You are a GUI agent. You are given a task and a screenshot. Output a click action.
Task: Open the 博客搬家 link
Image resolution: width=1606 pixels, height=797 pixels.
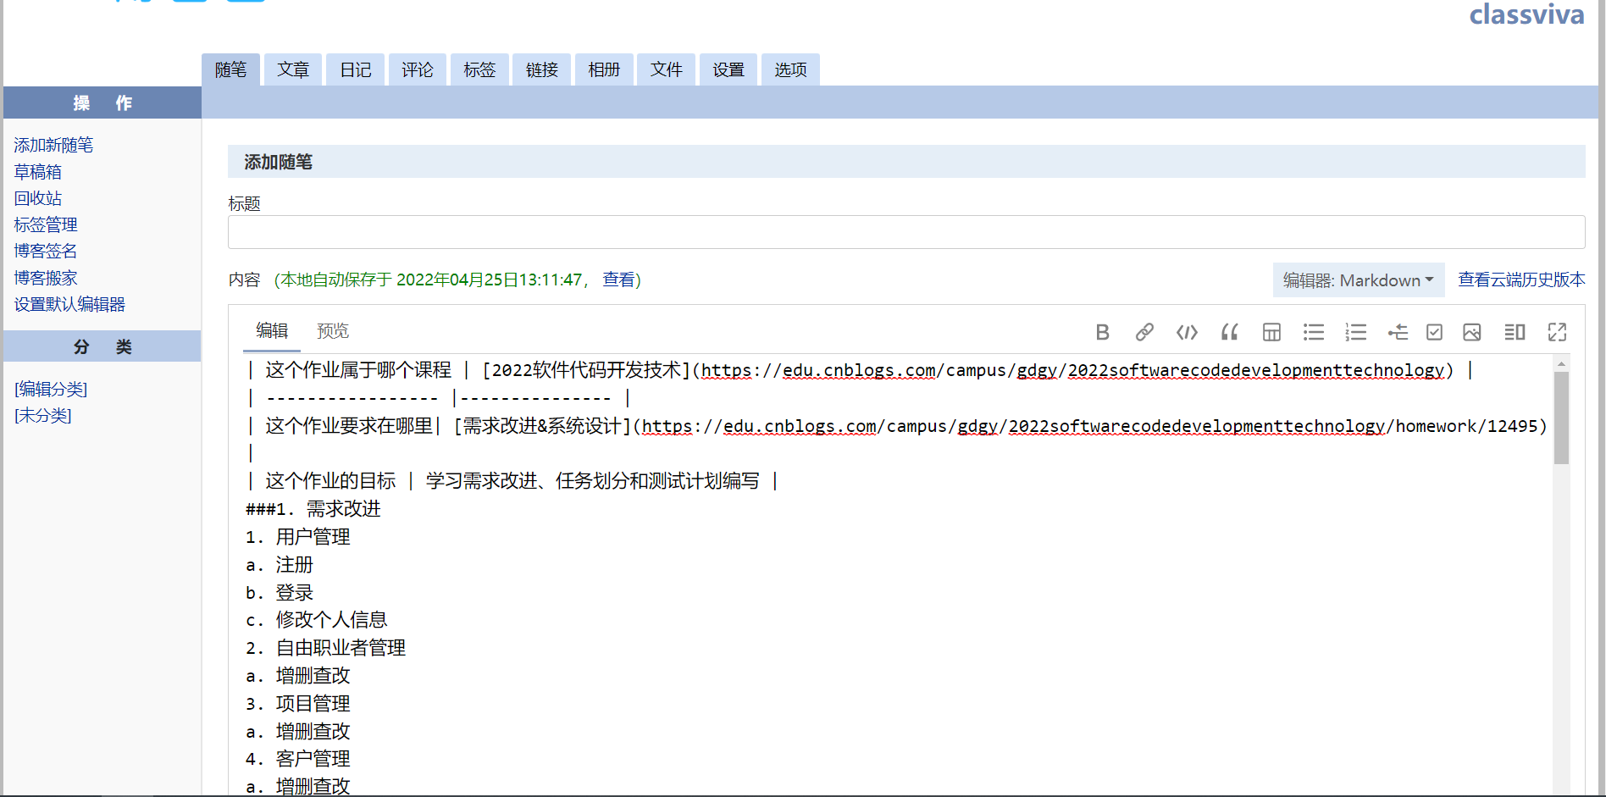[x=46, y=278]
